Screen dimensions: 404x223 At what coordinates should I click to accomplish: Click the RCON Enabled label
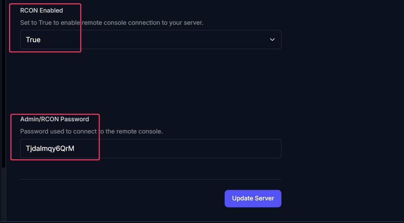tap(41, 10)
